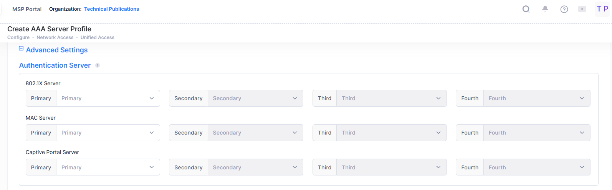Open the notifications bell
Screen dimensions: 612x190
[545, 9]
